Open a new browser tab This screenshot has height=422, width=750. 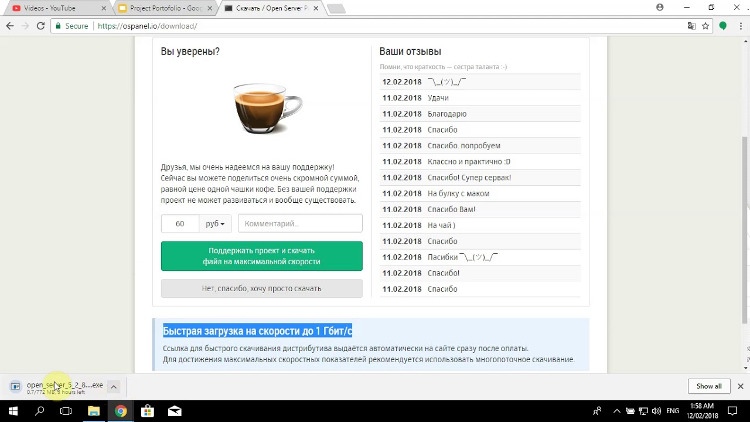point(336,9)
